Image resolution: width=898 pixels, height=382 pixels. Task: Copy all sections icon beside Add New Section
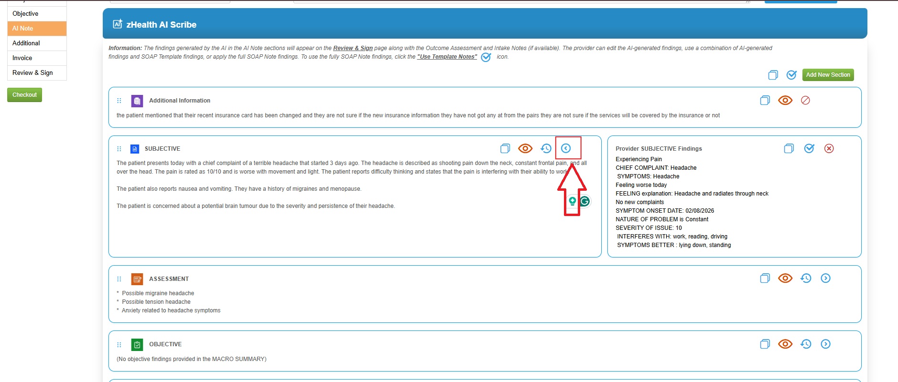[x=773, y=75]
